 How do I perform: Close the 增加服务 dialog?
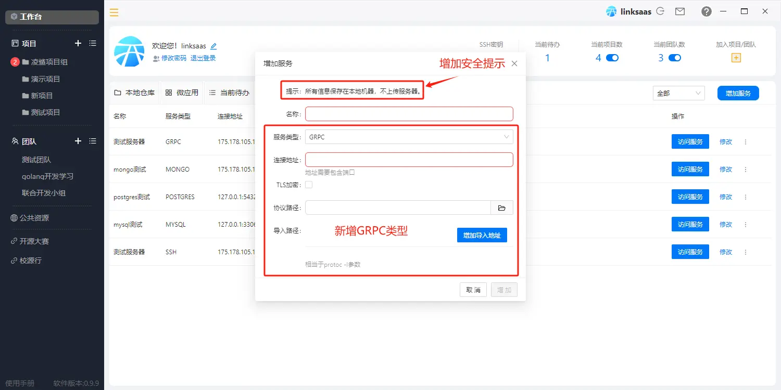[514, 63]
